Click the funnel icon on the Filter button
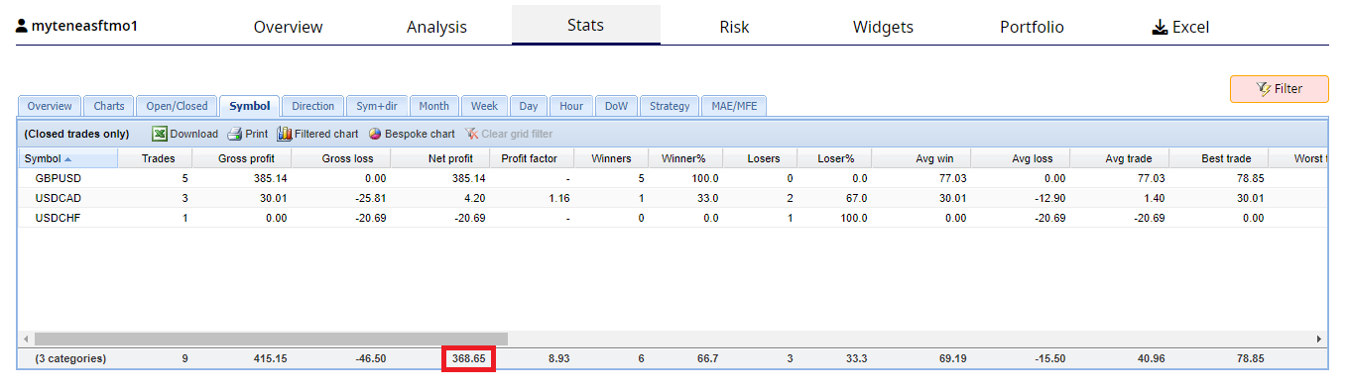The height and width of the screenshot is (389, 1347). pos(1263,88)
